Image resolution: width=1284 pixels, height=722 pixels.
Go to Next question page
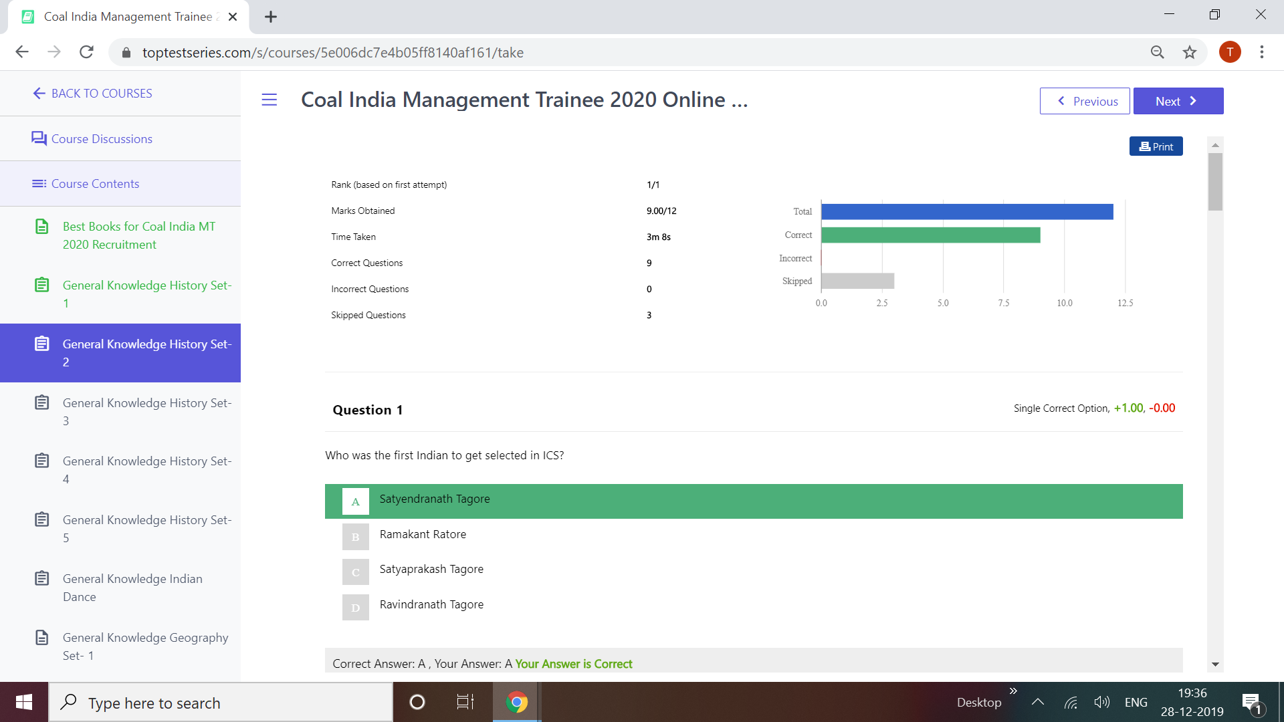[x=1178, y=101]
